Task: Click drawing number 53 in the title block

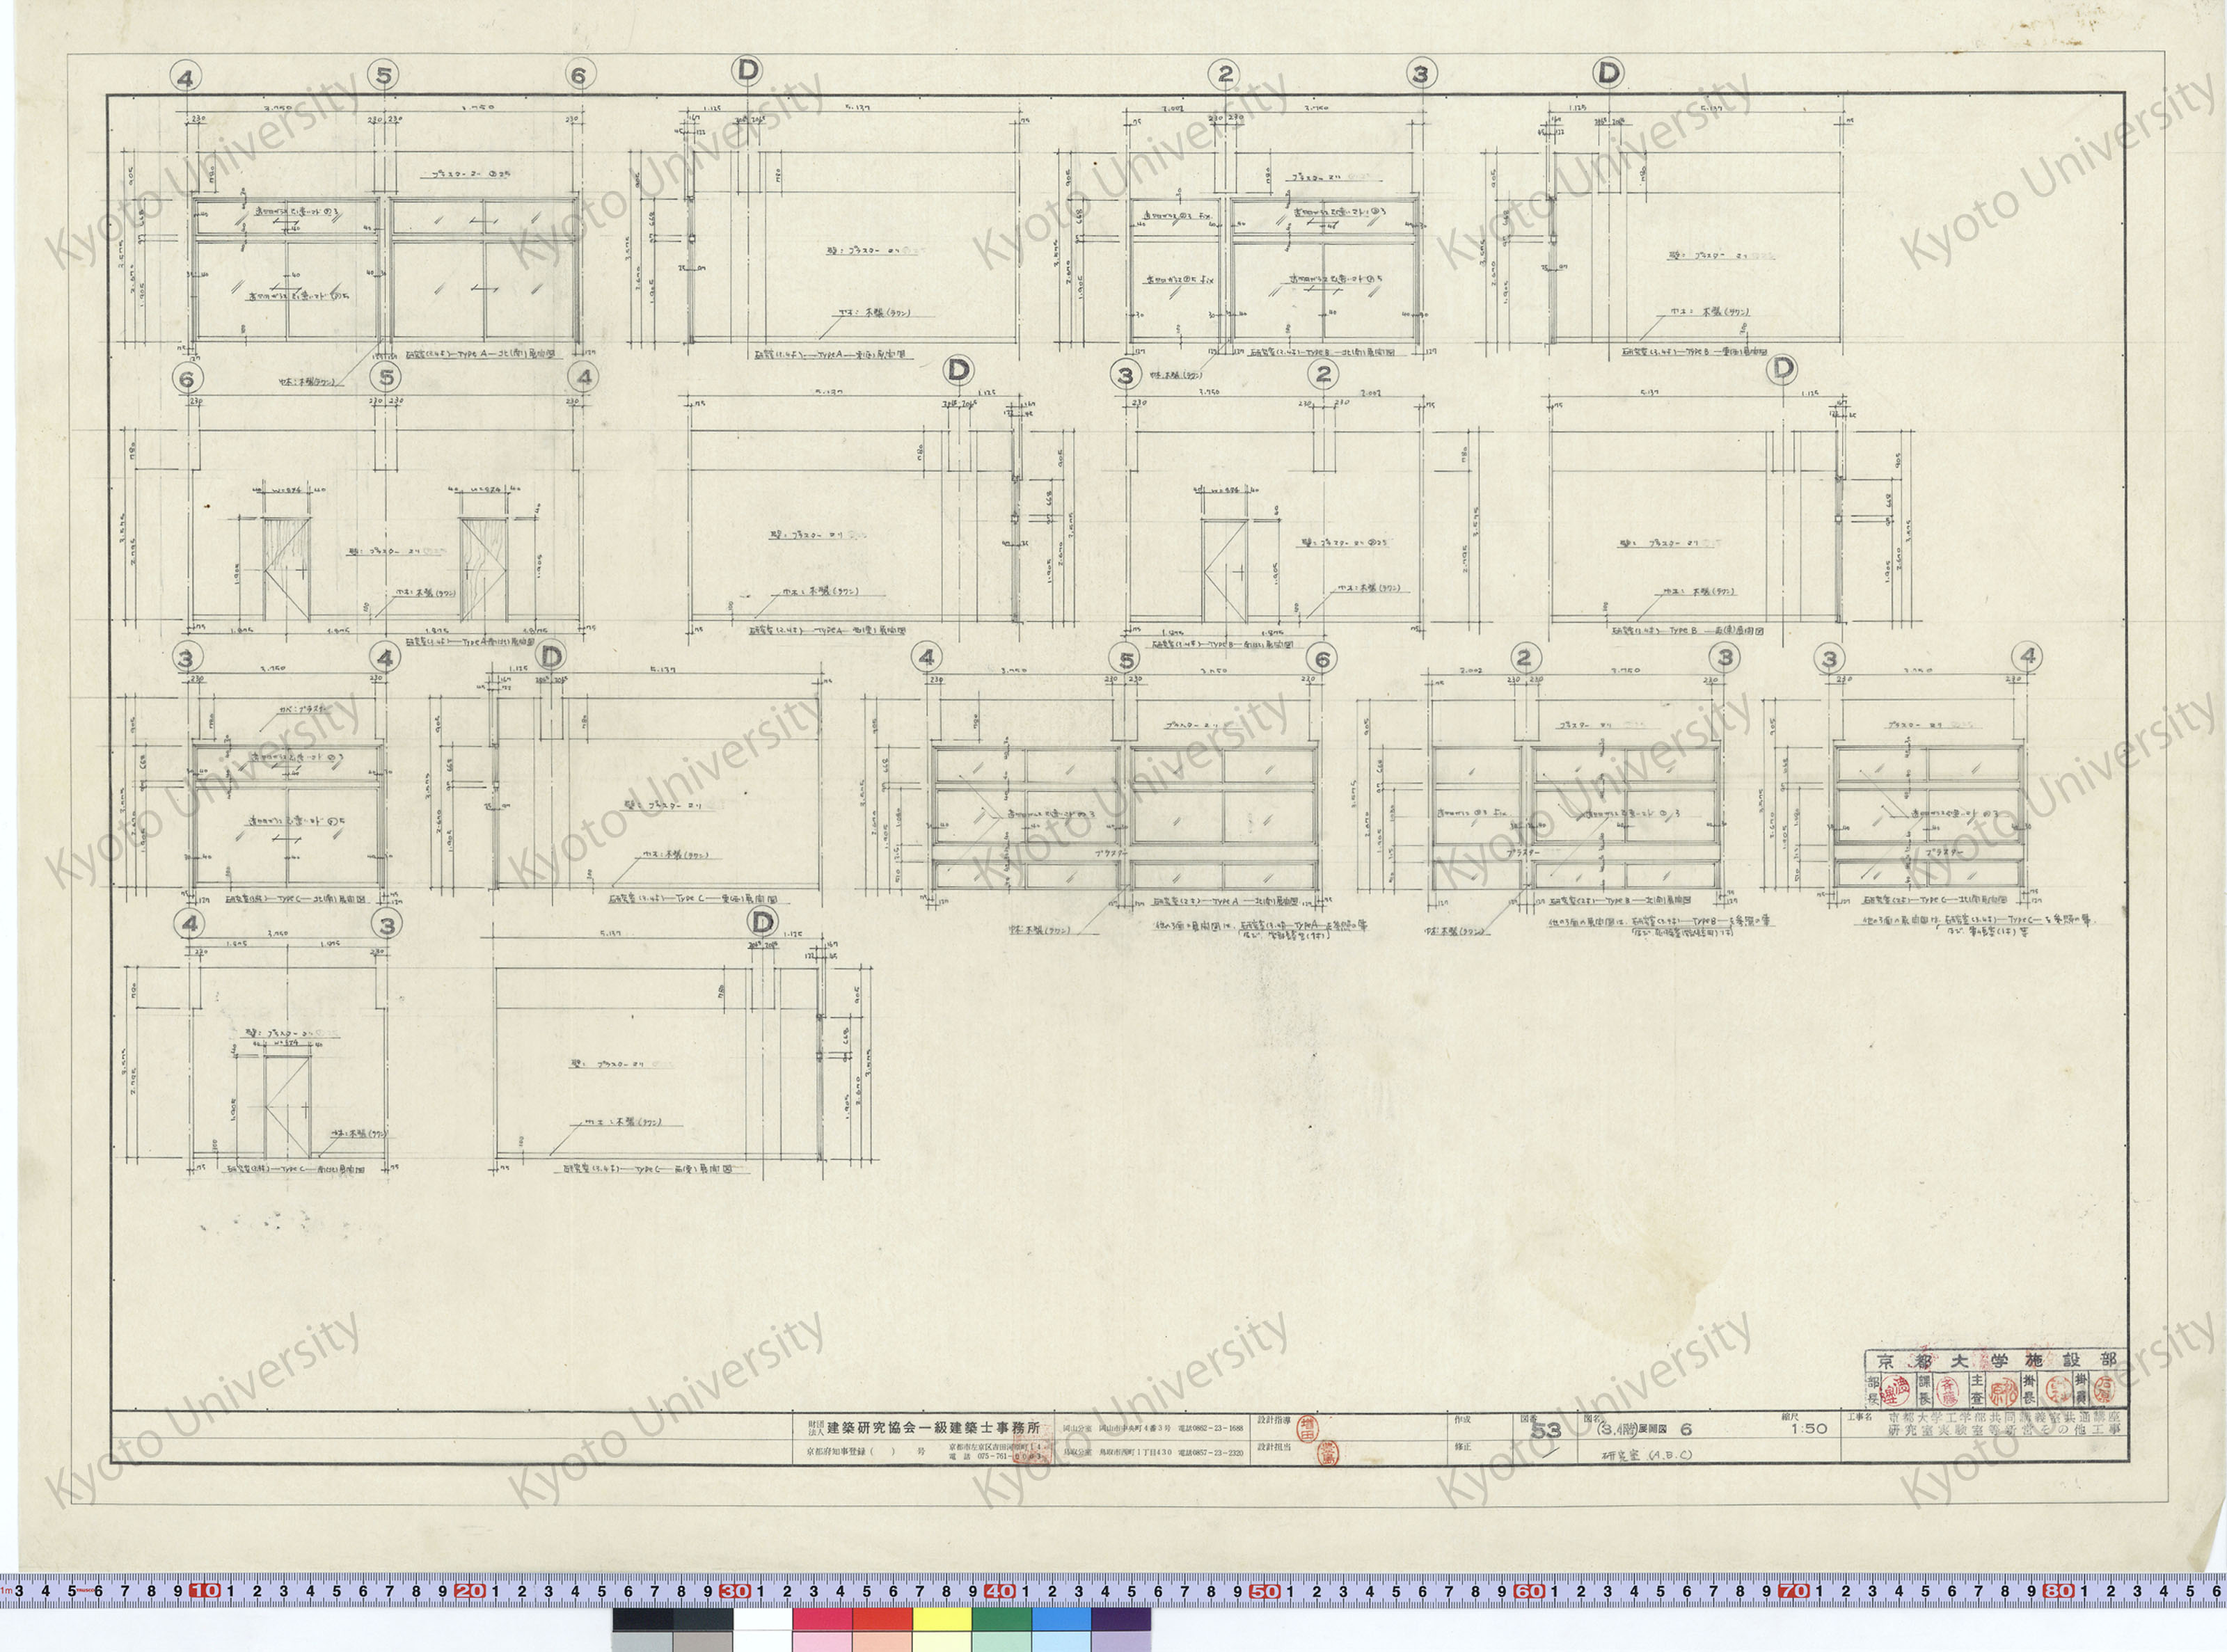Action: 1546,1431
